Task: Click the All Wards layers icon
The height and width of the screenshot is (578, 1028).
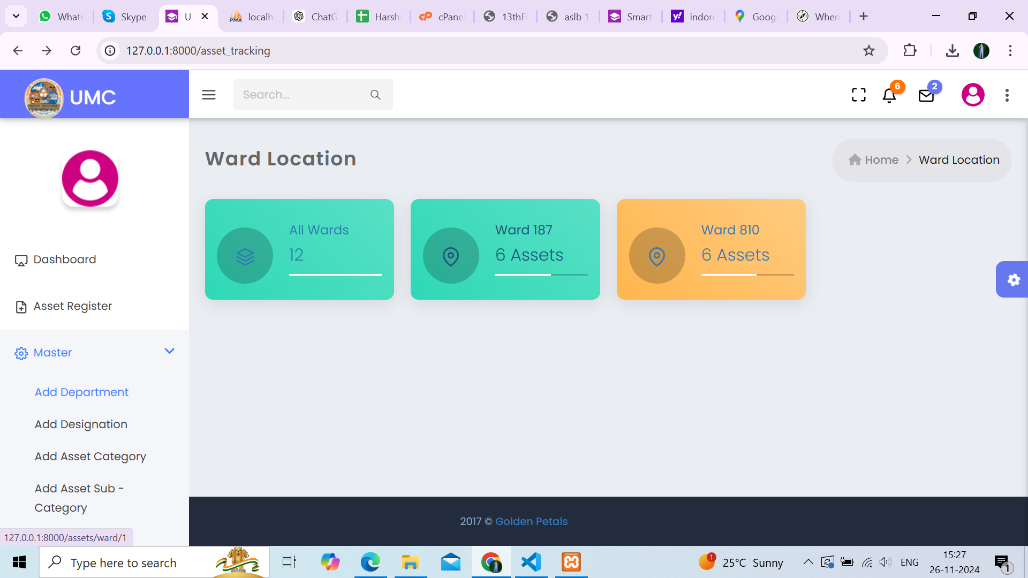Action: [245, 256]
